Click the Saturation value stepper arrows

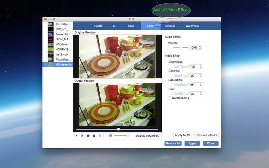tap(201, 85)
